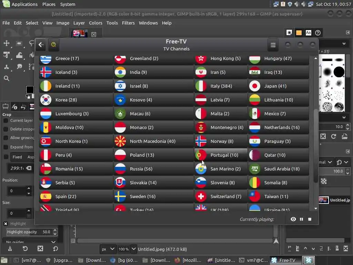Open Portugal (10) channels
Viewport: 353px width, 265px height.
tap(221, 155)
